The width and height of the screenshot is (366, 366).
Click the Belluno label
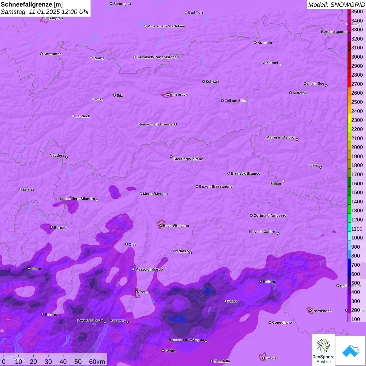pyautogui.click(x=269, y=282)
